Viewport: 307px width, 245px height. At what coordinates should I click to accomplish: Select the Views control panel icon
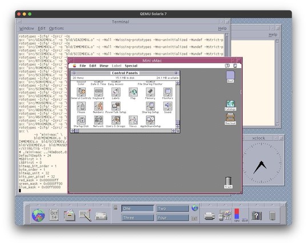[133, 120]
